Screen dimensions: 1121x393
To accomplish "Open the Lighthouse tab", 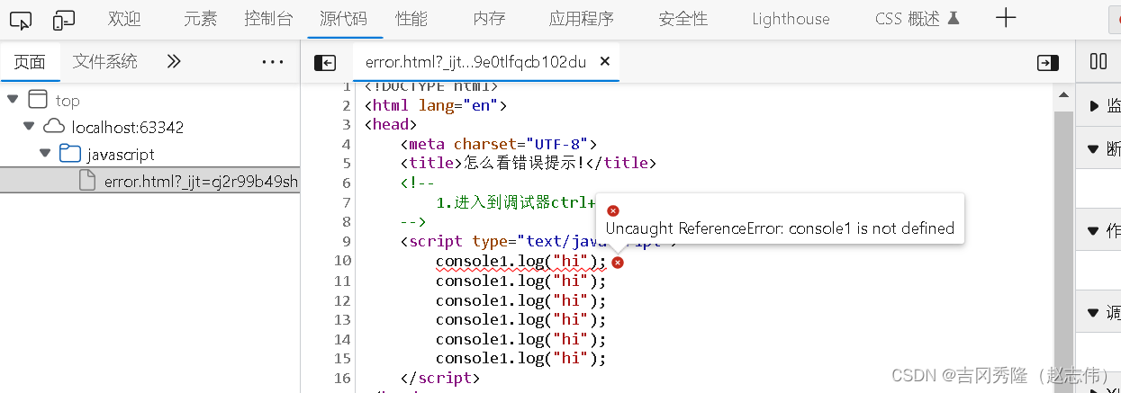I will click(791, 19).
